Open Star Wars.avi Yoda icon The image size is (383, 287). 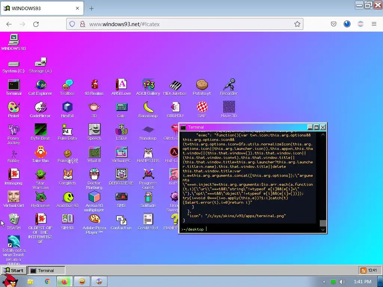tap(40, 179)
